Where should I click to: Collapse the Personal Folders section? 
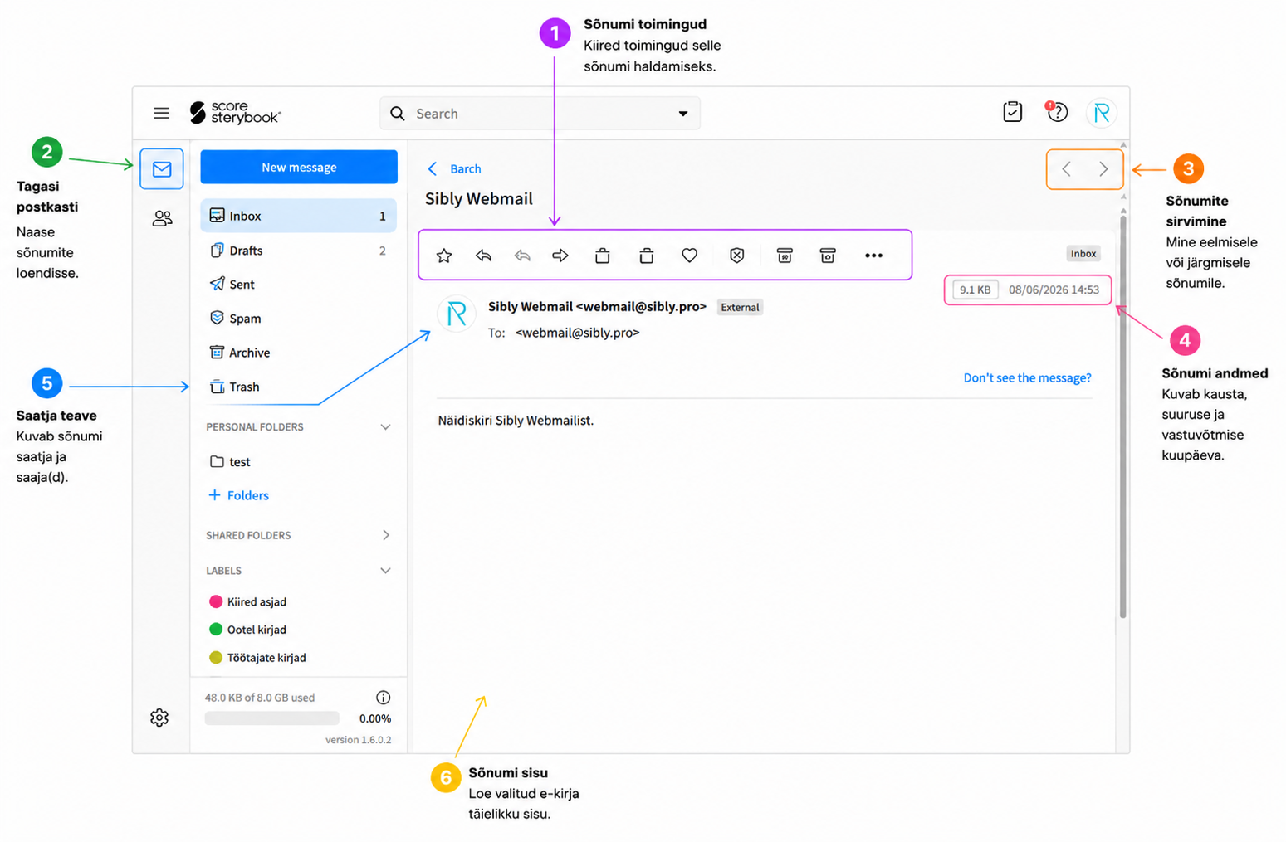(x=385, y=427)
